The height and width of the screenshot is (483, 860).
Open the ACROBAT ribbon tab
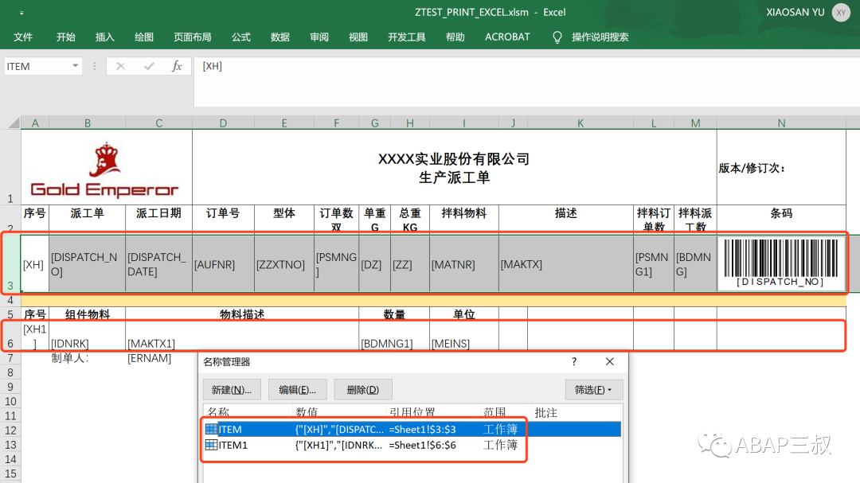coord(507,37)
